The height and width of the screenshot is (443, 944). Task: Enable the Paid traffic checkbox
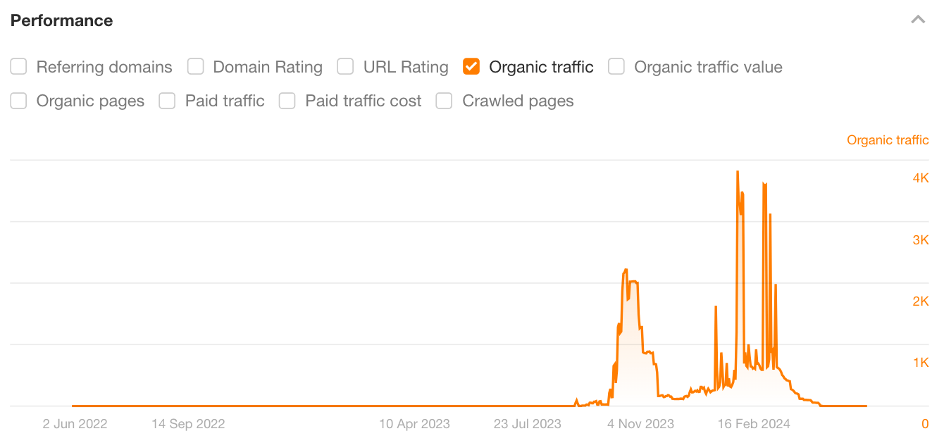[167, 101]
